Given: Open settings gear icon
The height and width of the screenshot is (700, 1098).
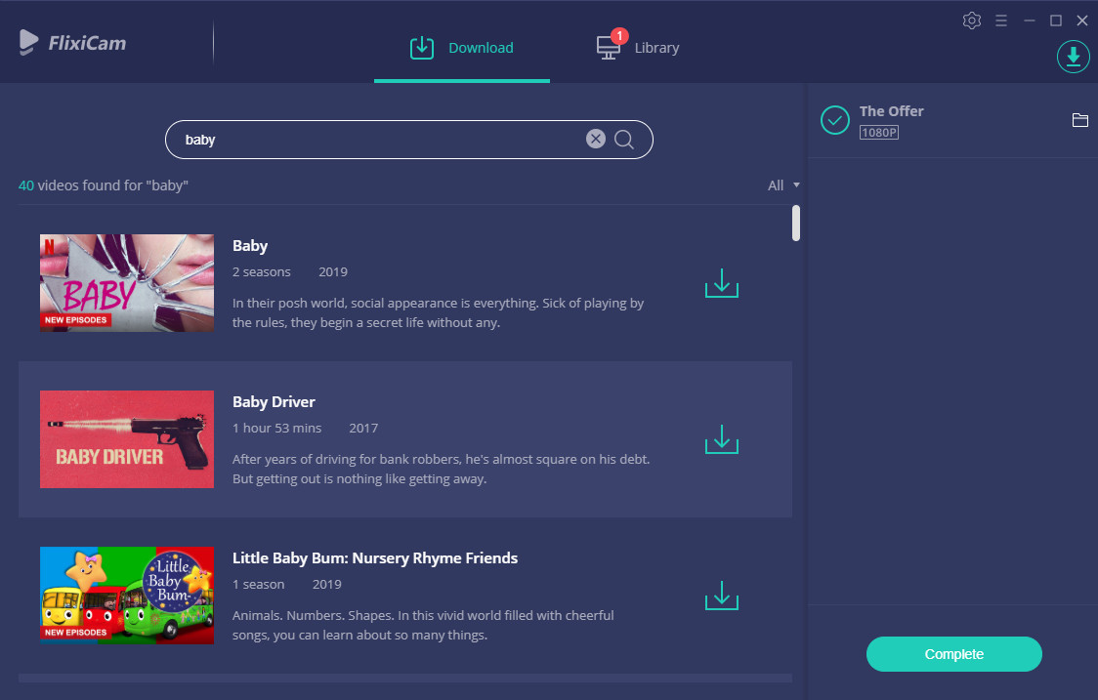Looking at the screenshot, I should [x=971, y=21].
